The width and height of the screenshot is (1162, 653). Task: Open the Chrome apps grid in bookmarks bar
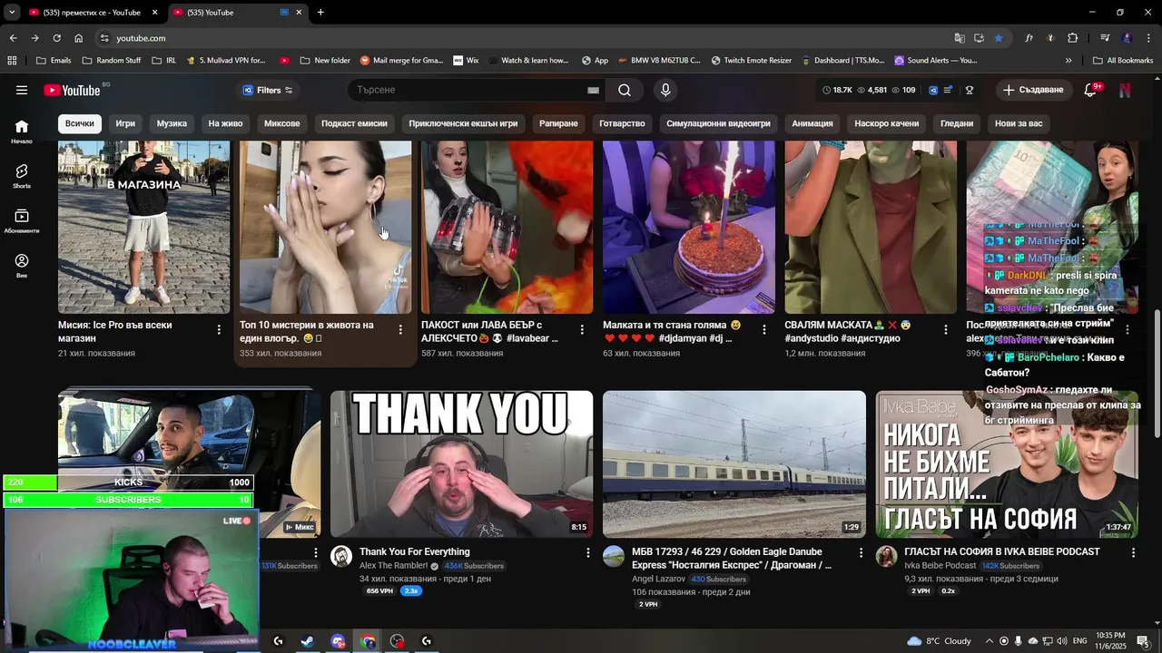pos(12,61)
